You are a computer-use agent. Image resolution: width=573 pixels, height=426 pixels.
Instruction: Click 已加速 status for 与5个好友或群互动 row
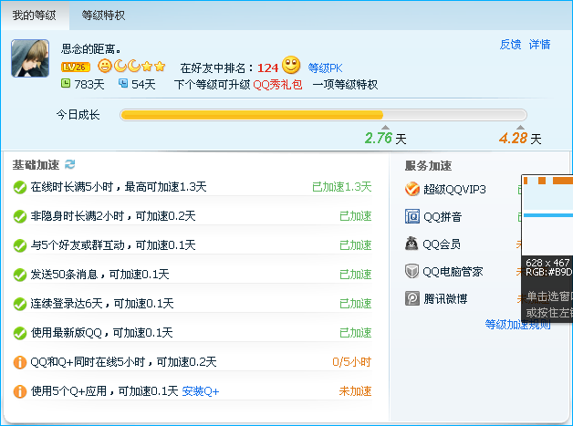(355, 245)
